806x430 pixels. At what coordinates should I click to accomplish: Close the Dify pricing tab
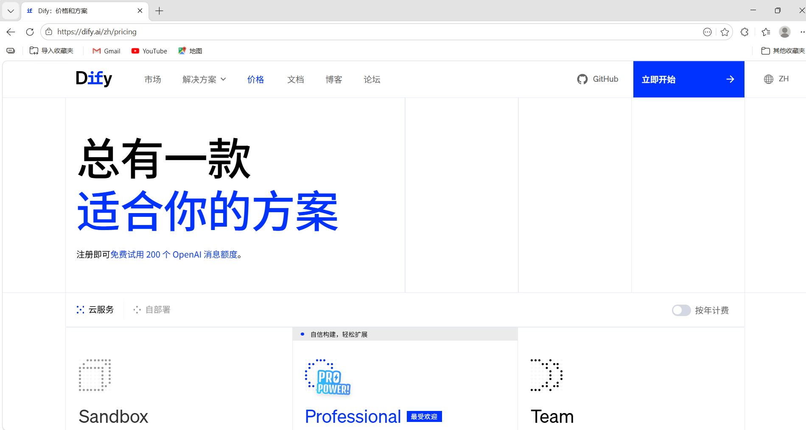point(140,11)
